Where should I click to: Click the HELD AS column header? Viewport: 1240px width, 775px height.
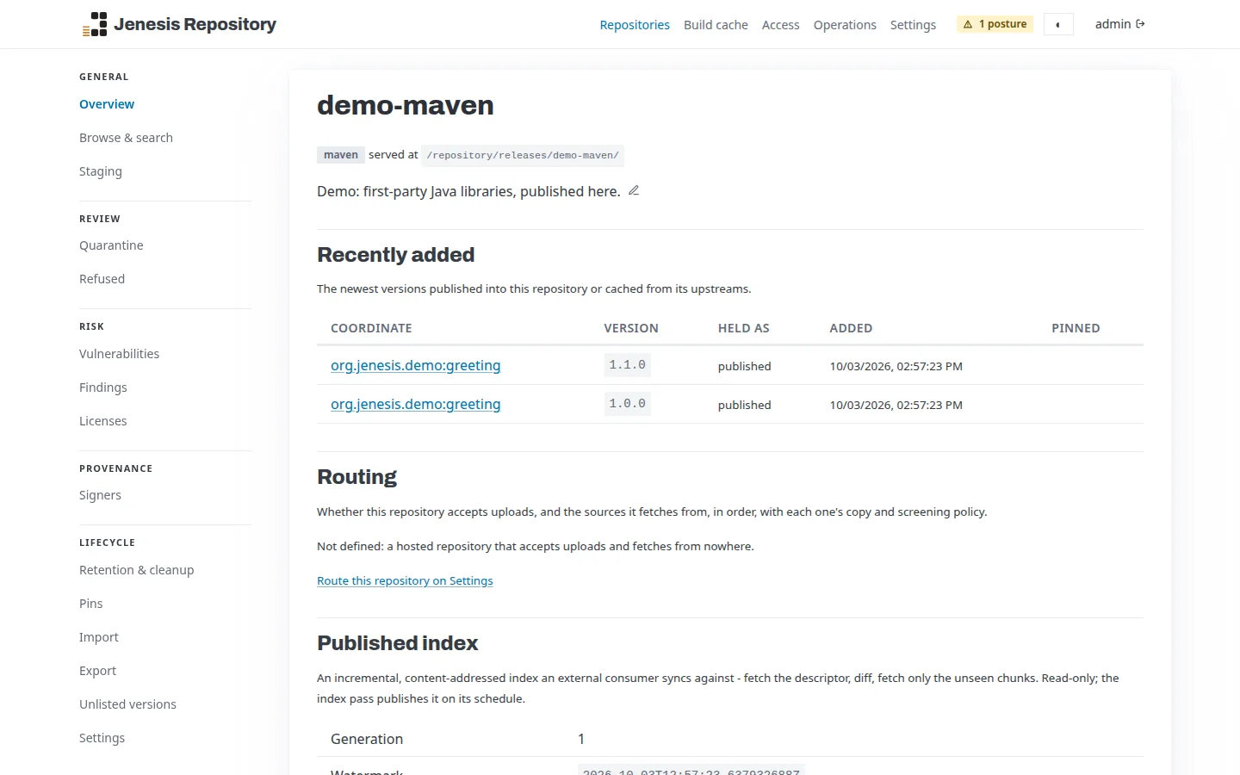744,328
